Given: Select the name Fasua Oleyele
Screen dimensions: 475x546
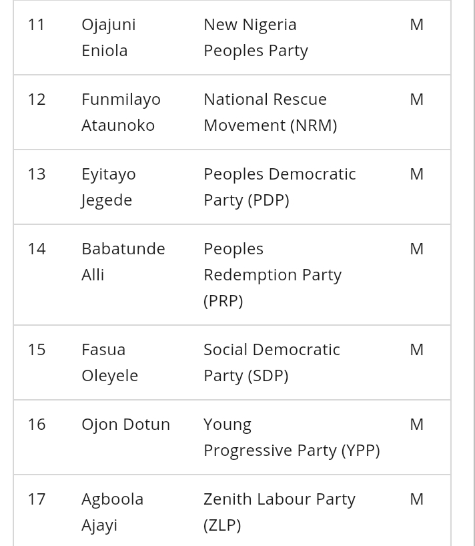Looking at the screenshot, I should [x=109, y=362].
